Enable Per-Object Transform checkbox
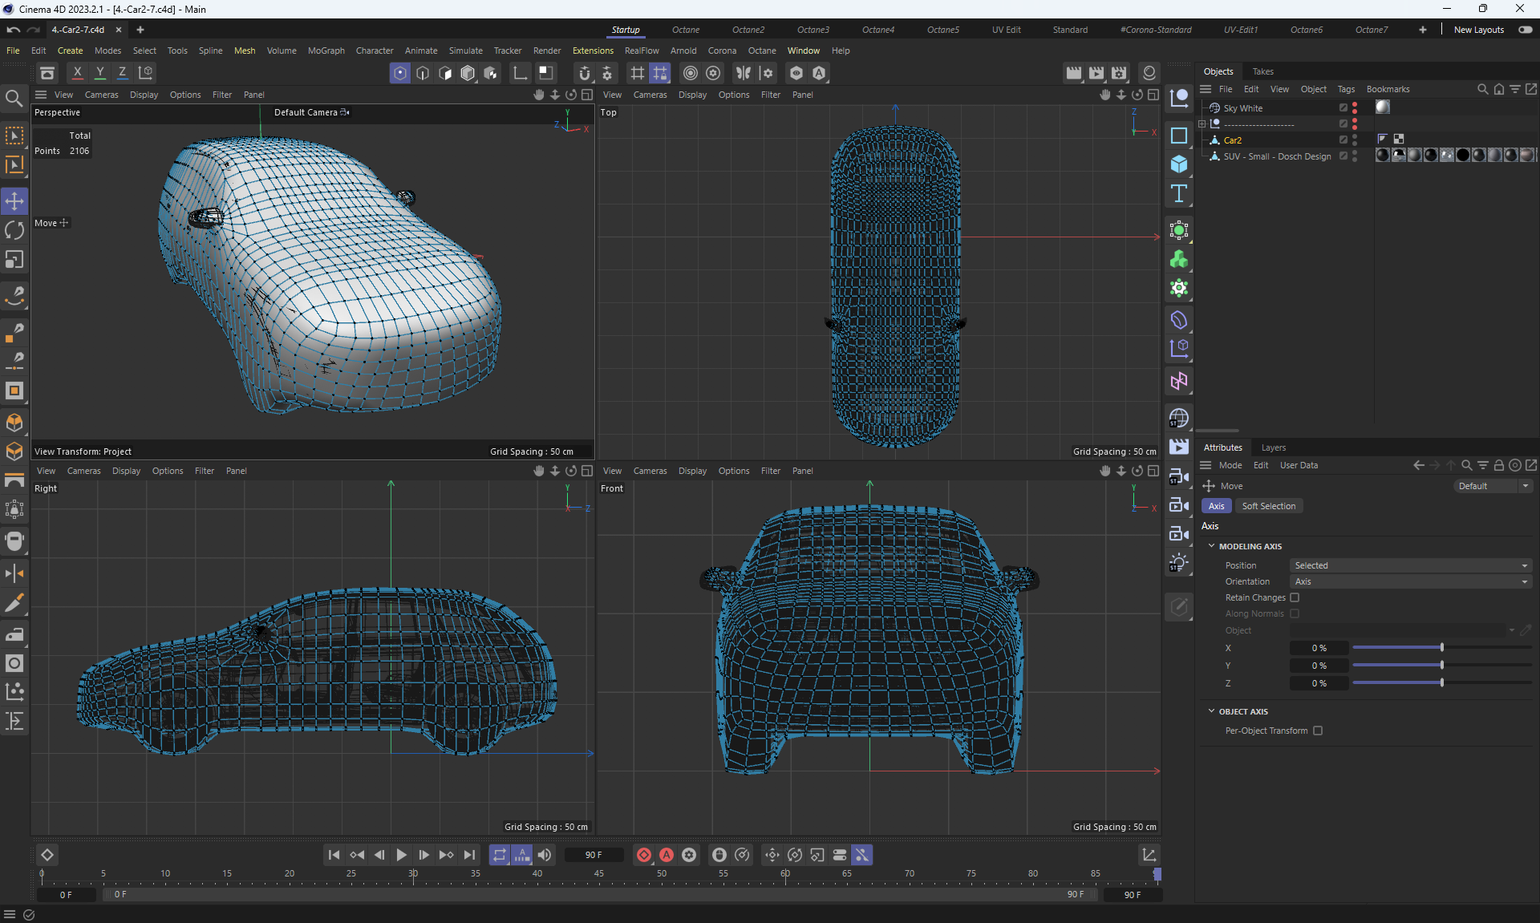This screenshot has width=1540, height=923. pos(1318,731)
